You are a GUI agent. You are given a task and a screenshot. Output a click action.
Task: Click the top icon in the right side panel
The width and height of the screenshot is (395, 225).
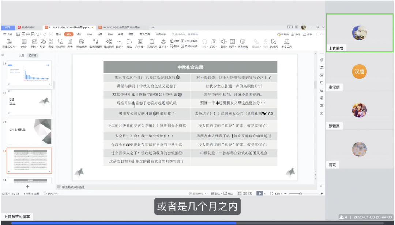(x=322, y=60)
